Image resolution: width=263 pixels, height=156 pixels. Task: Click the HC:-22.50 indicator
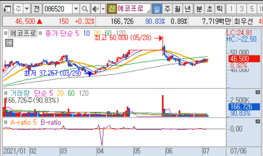tap(241, 39)
